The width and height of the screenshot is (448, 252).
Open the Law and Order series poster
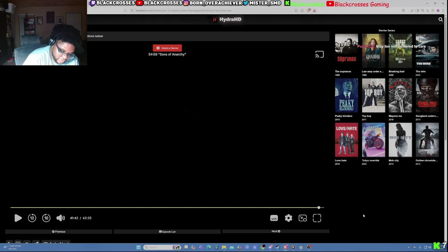pyautogui.click(x=373, y=51)
